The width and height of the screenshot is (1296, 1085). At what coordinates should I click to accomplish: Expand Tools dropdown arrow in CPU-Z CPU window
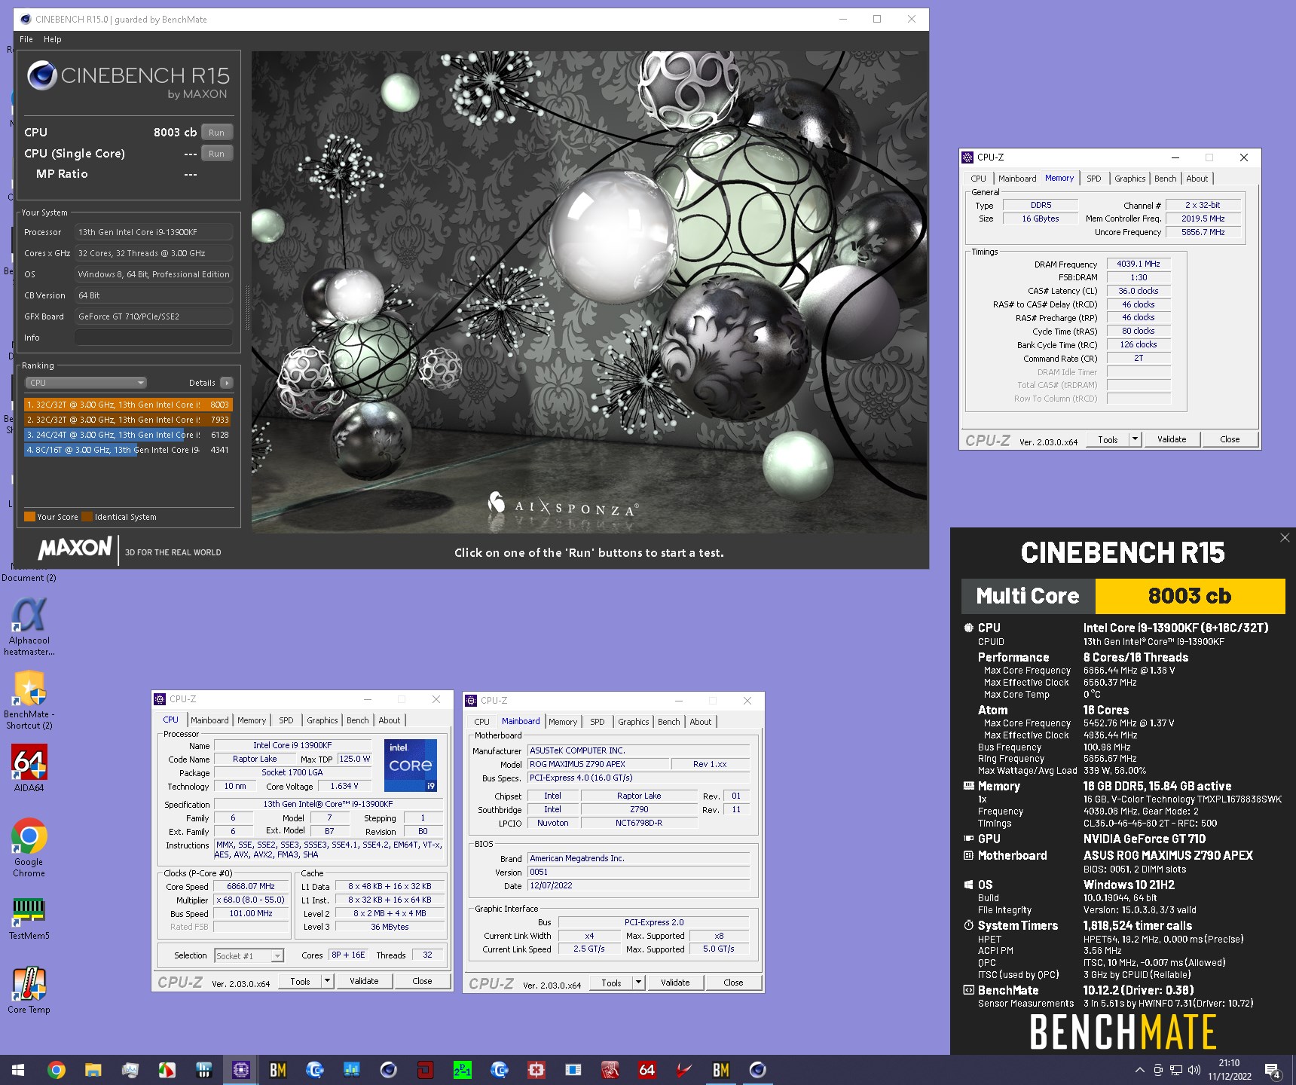(327, 981)
